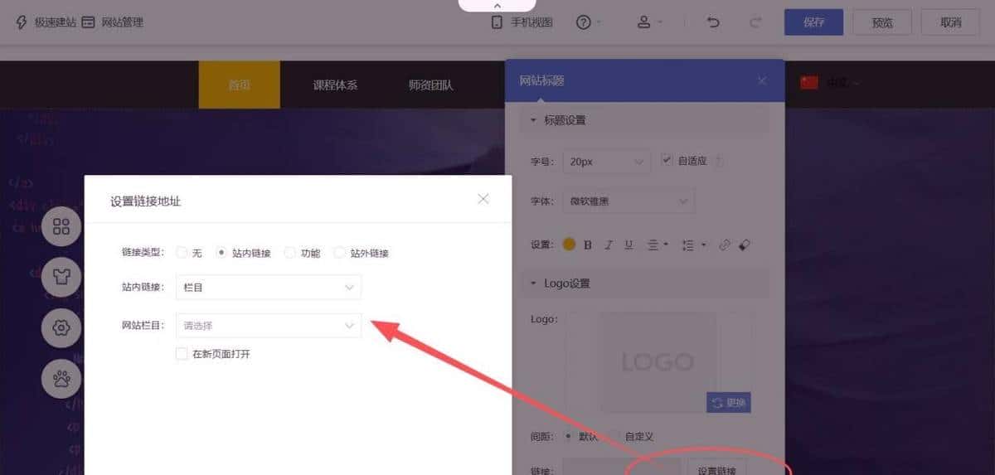Click the 预览 preview button

882,22
